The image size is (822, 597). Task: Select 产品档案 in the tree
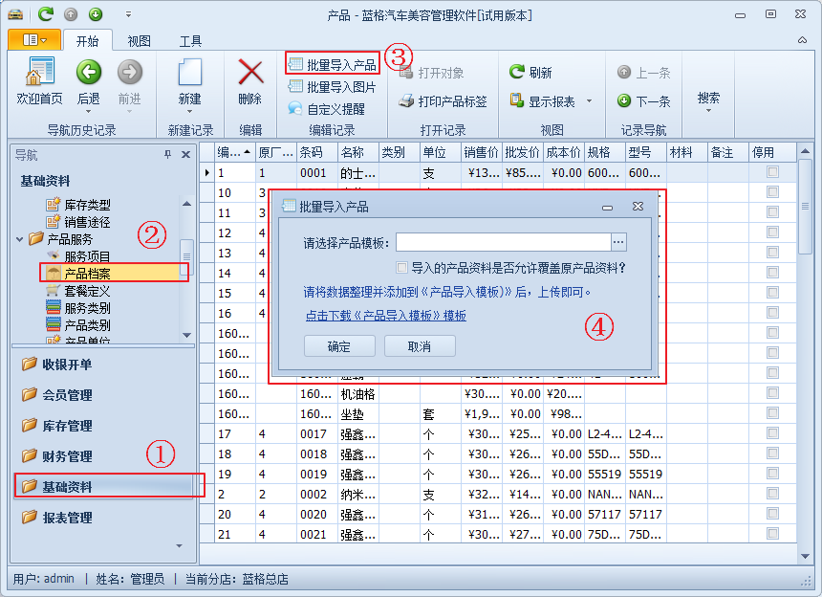pyautogui.click(x=78, y=274)
